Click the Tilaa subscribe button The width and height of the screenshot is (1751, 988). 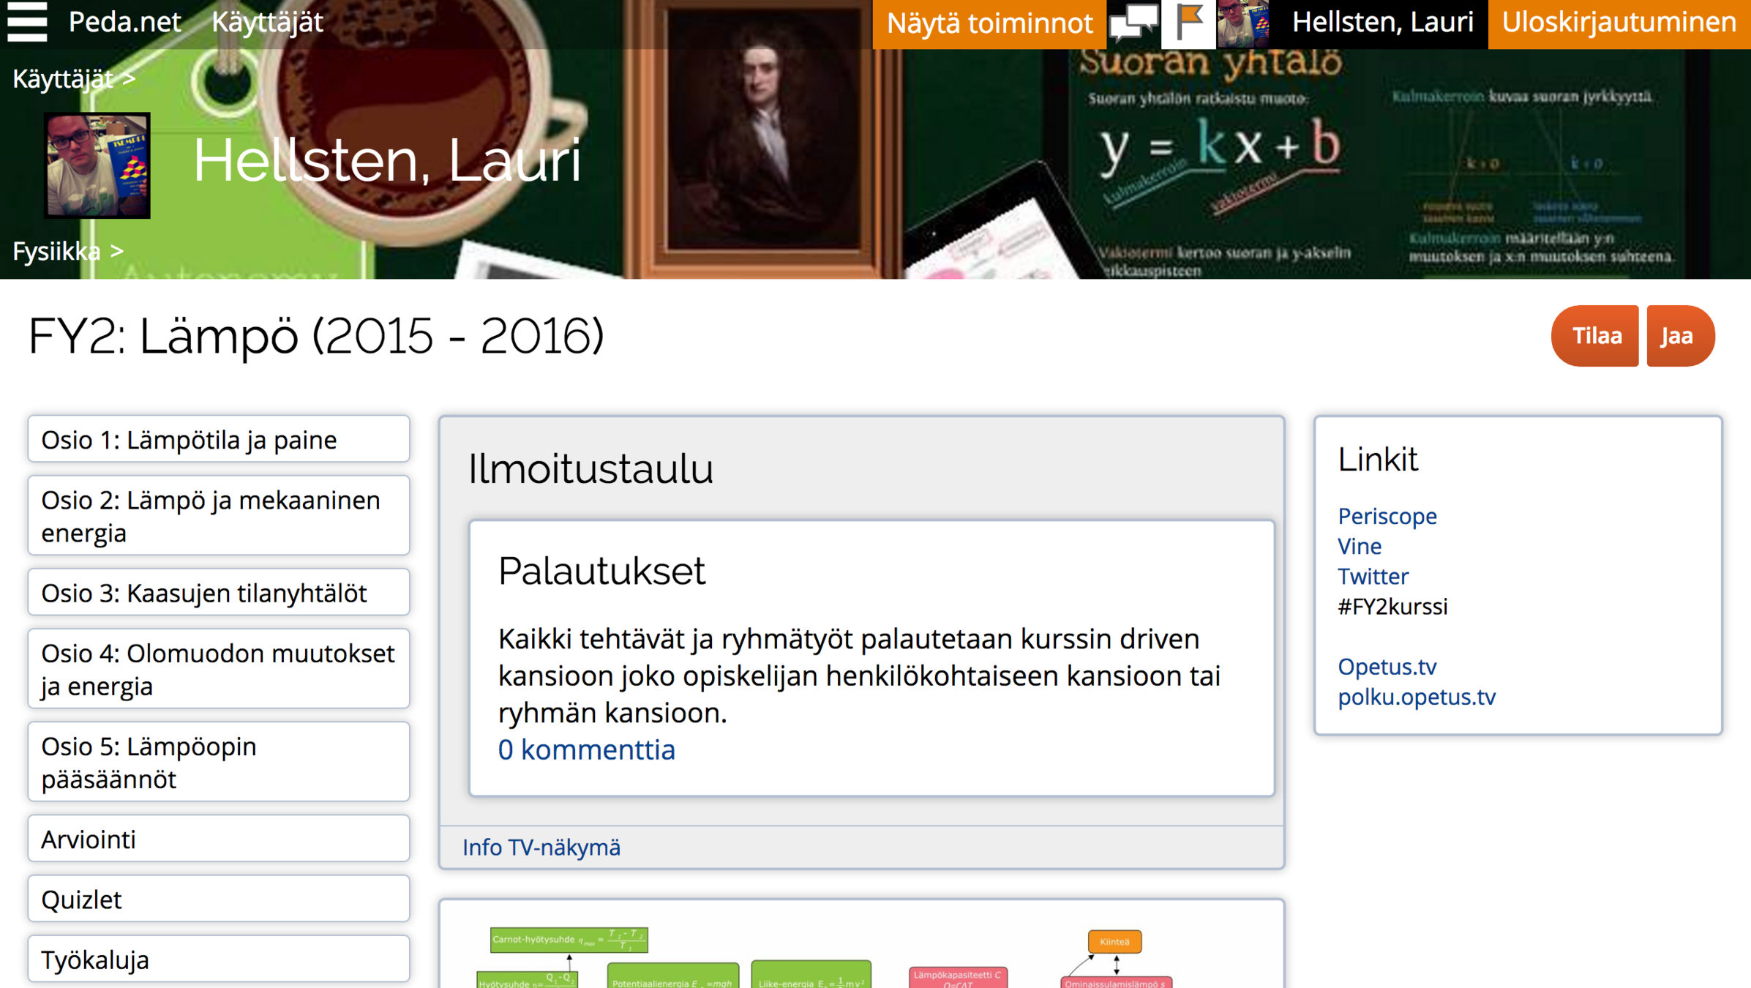pos(1596,336)
